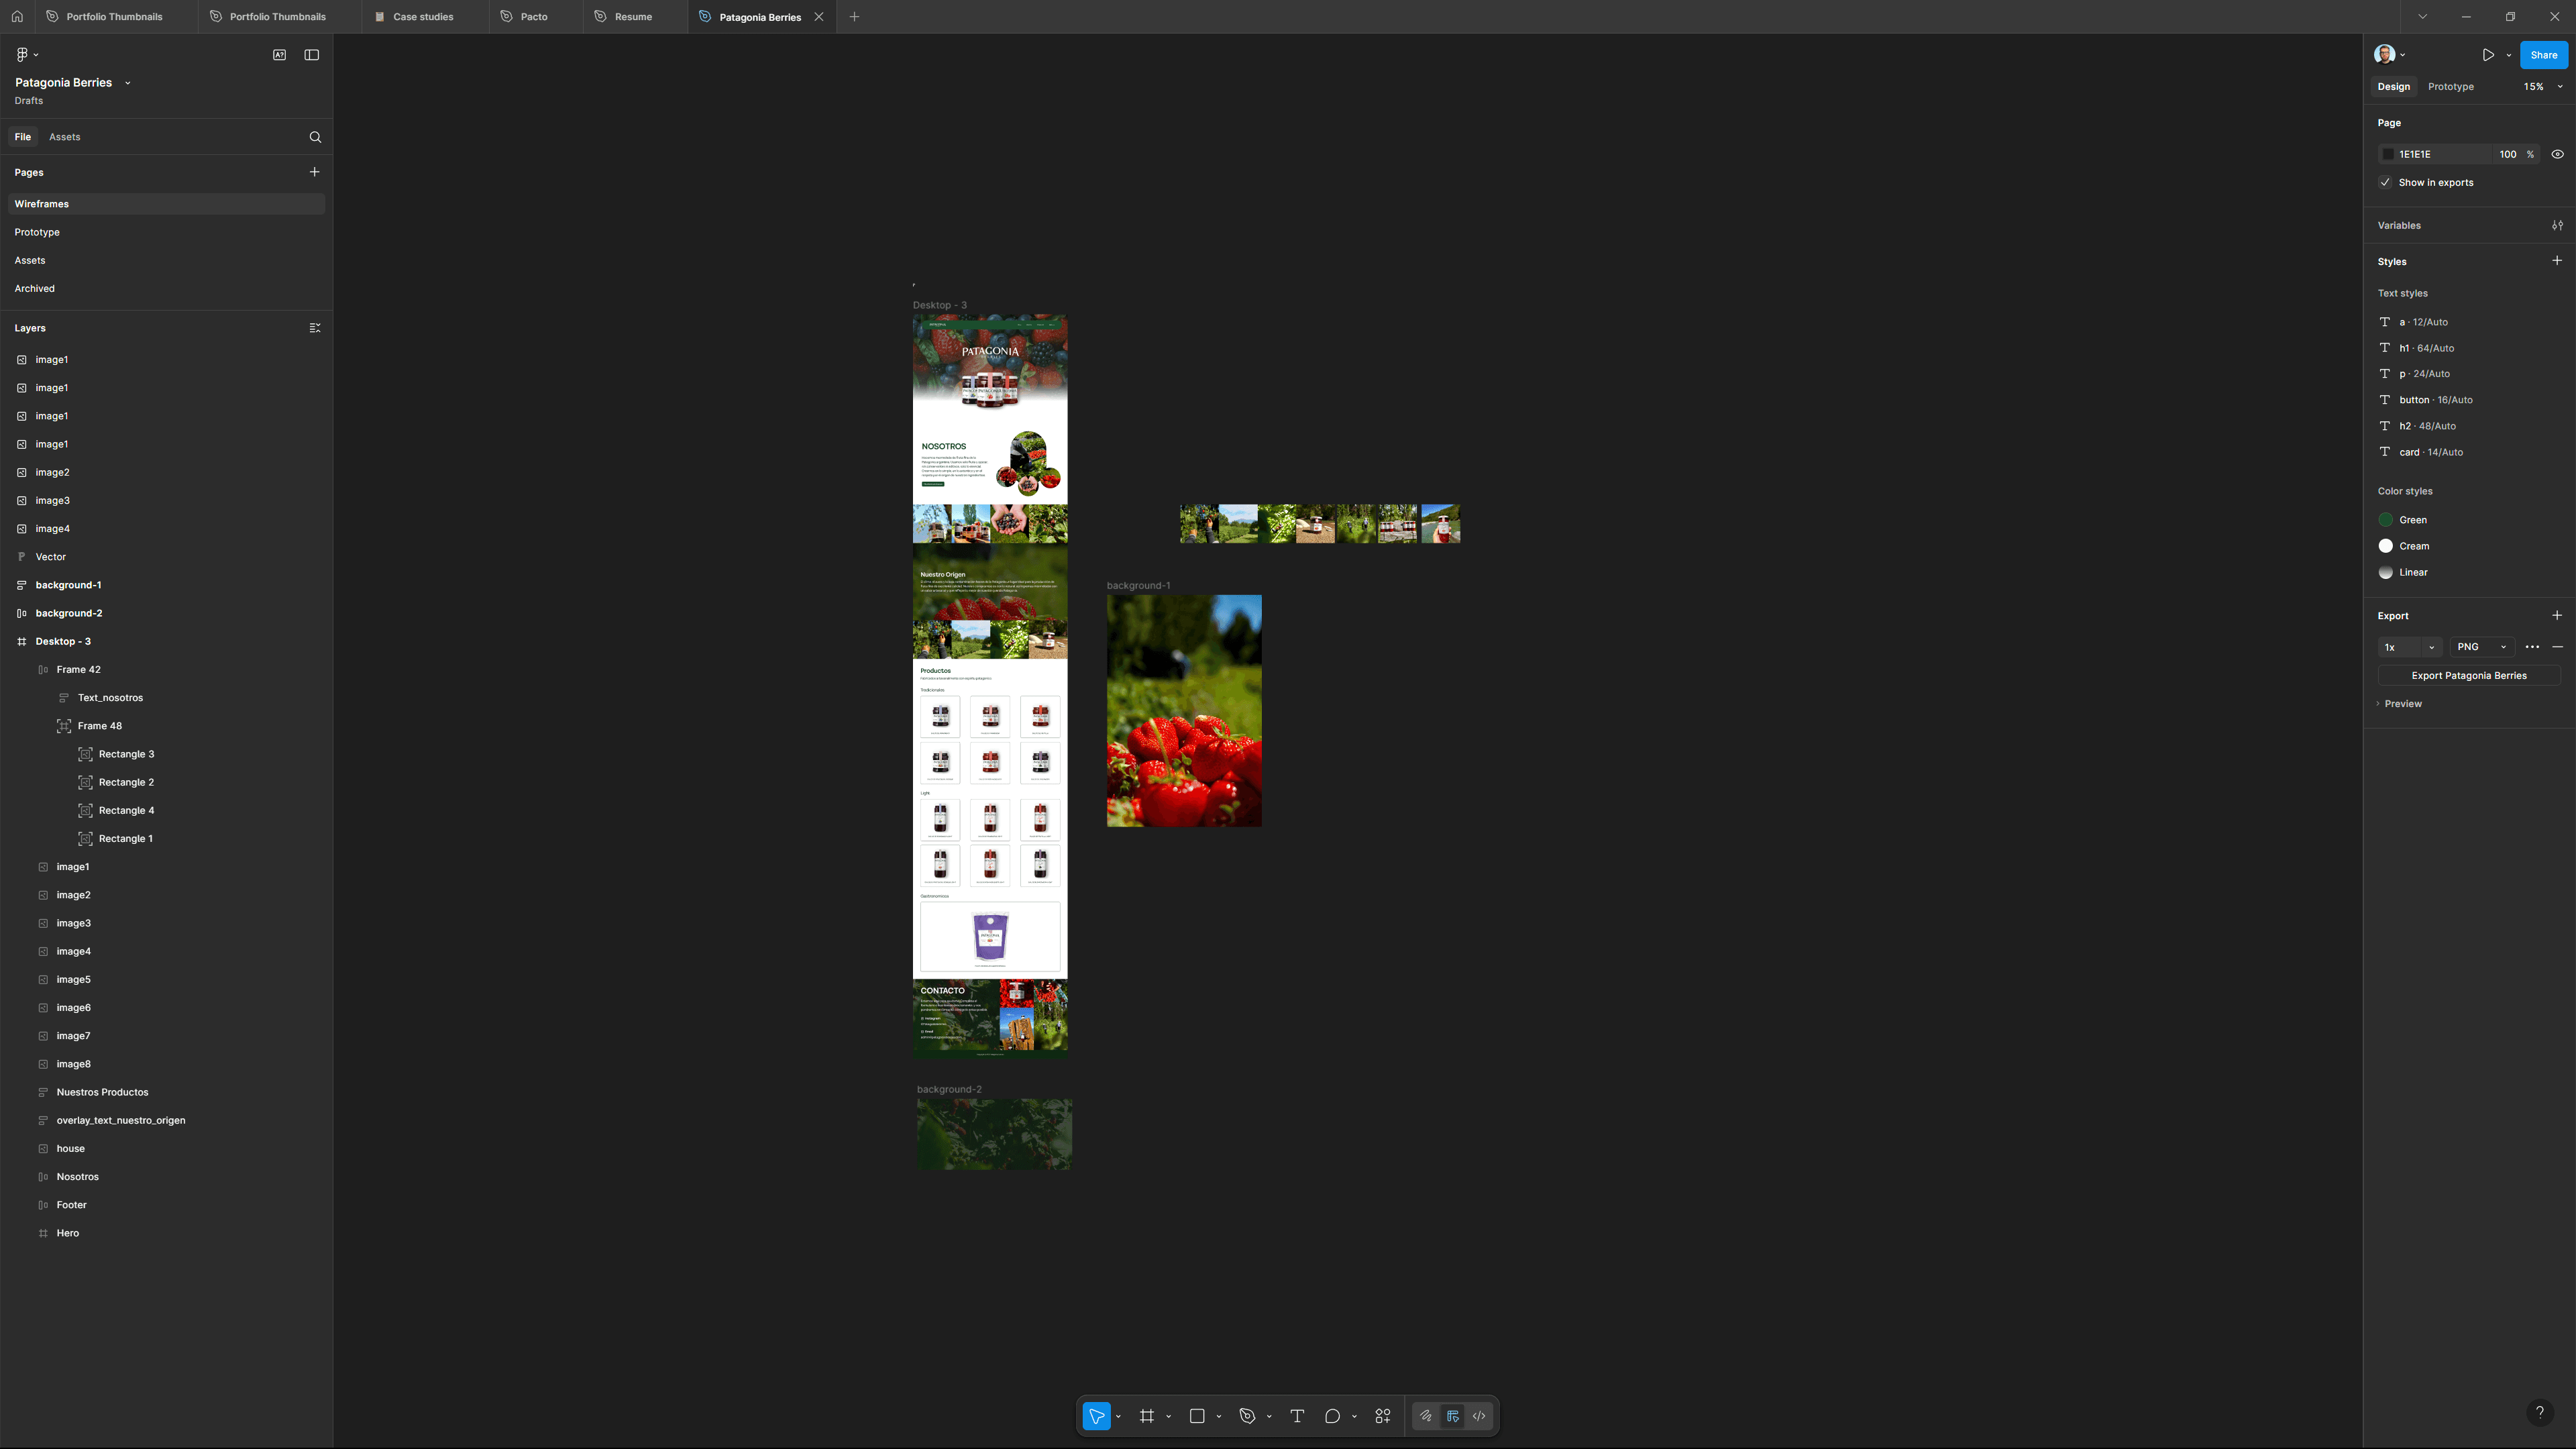Select the Text tool
2576x1449 pixels.
1297,1416
